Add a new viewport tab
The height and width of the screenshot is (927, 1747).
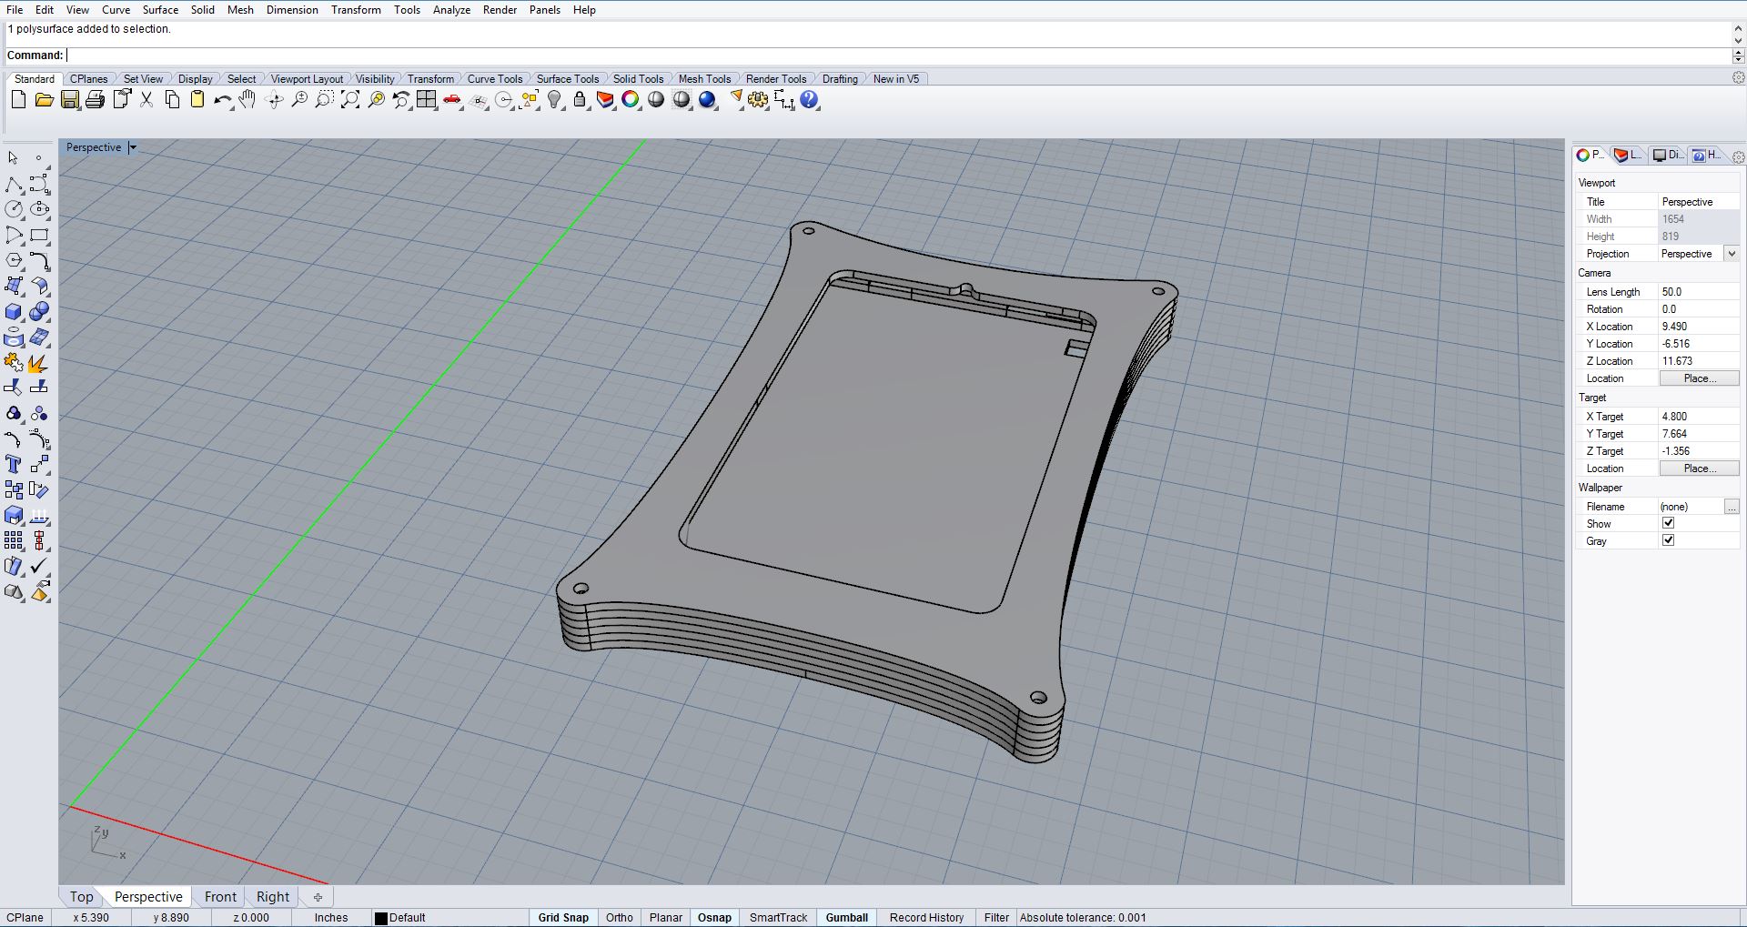(318, 897)
